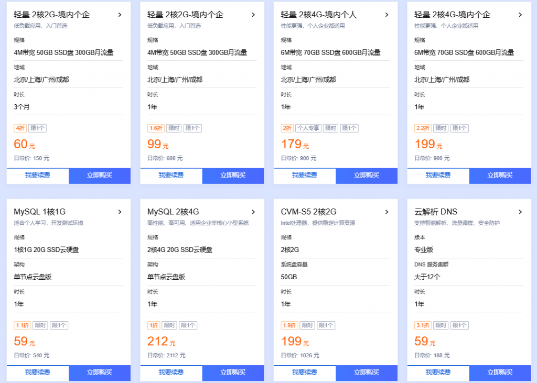537x383 pixels.
Task: Expand the MySQL 2核4G card arrow
Action: 253,212
